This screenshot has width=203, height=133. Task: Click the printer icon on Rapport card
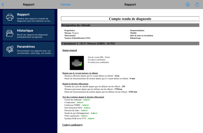10,17
